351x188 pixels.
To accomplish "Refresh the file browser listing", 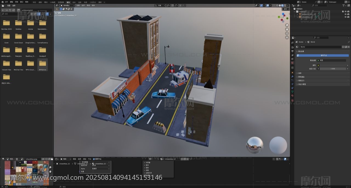I will (x=14, y=10).
